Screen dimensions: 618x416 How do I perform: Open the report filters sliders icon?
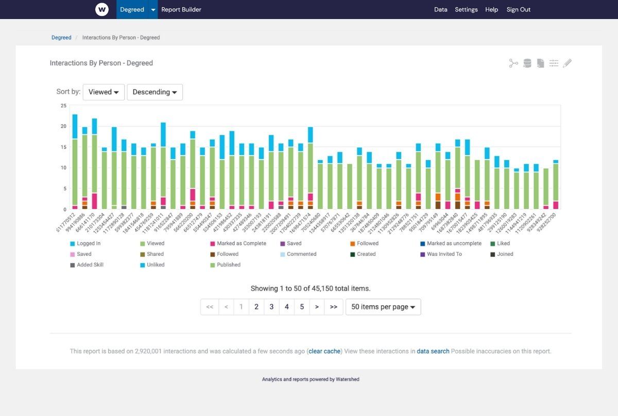[x=554, y=63]
